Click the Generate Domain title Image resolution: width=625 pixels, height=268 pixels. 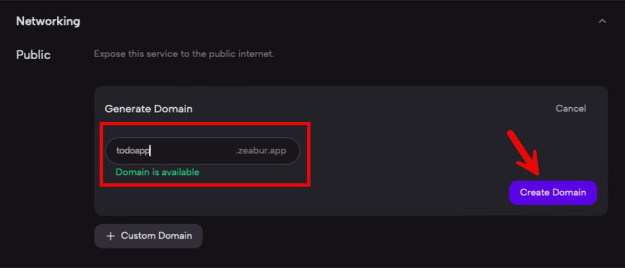click(x=148, y=109)
